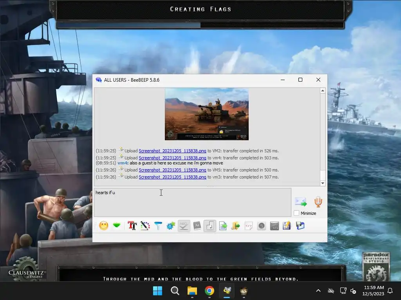Open the chat font (red T) settings

[x=132, y=226]
